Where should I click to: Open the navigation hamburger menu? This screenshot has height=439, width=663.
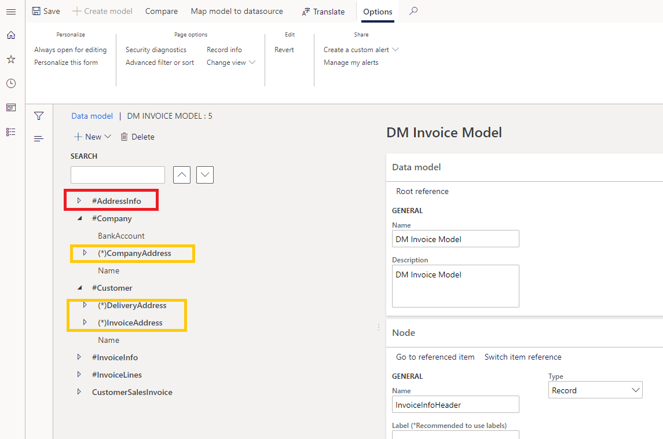click(x=11, y=11)
